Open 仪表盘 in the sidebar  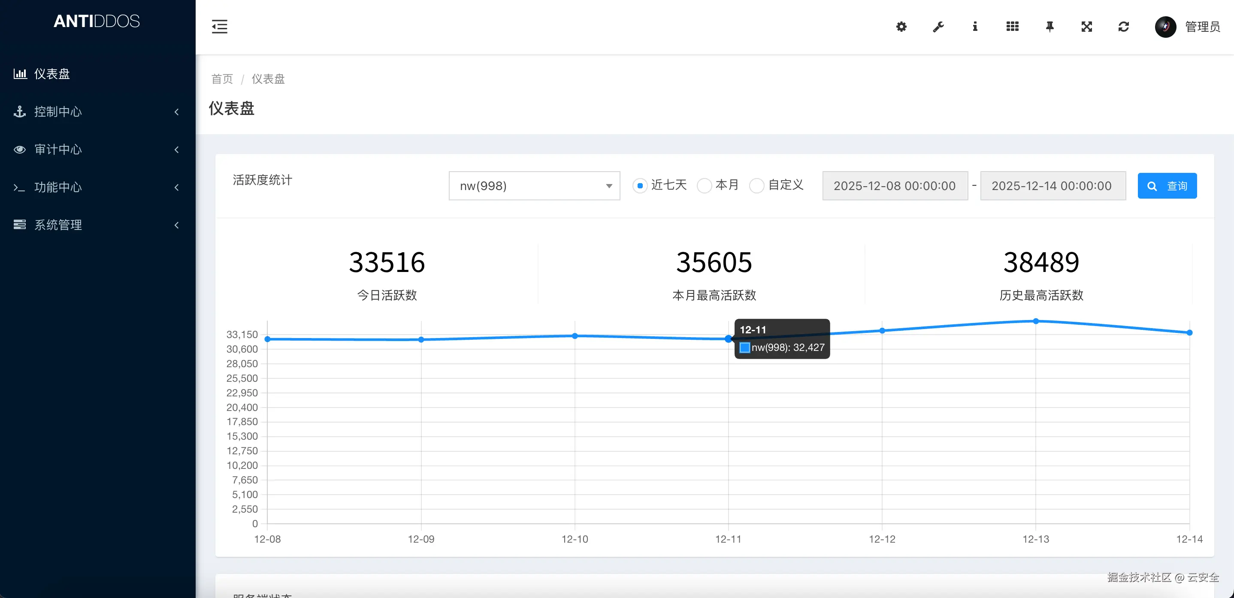(x=52, y=74)
